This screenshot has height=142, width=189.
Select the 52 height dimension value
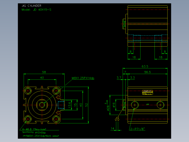pyautogui.click(x=87, y=105)
